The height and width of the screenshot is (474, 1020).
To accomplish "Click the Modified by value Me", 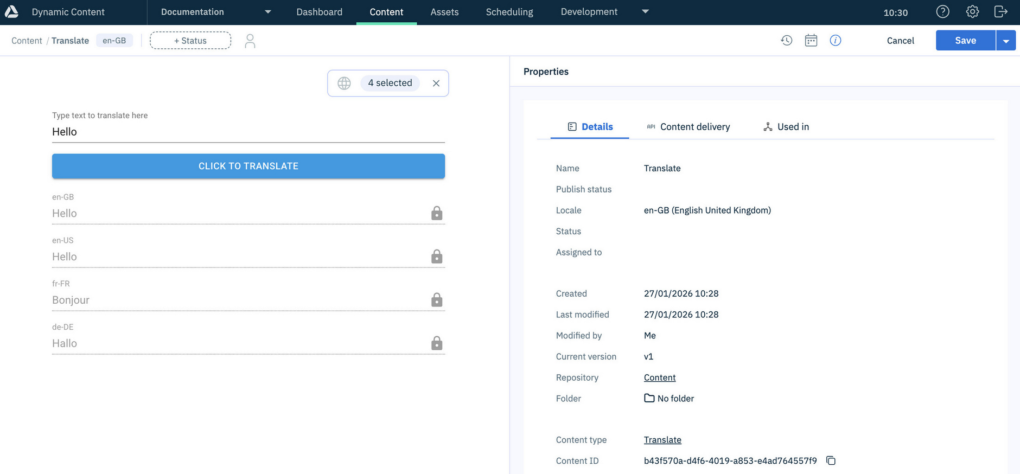I will coord(650,336).
